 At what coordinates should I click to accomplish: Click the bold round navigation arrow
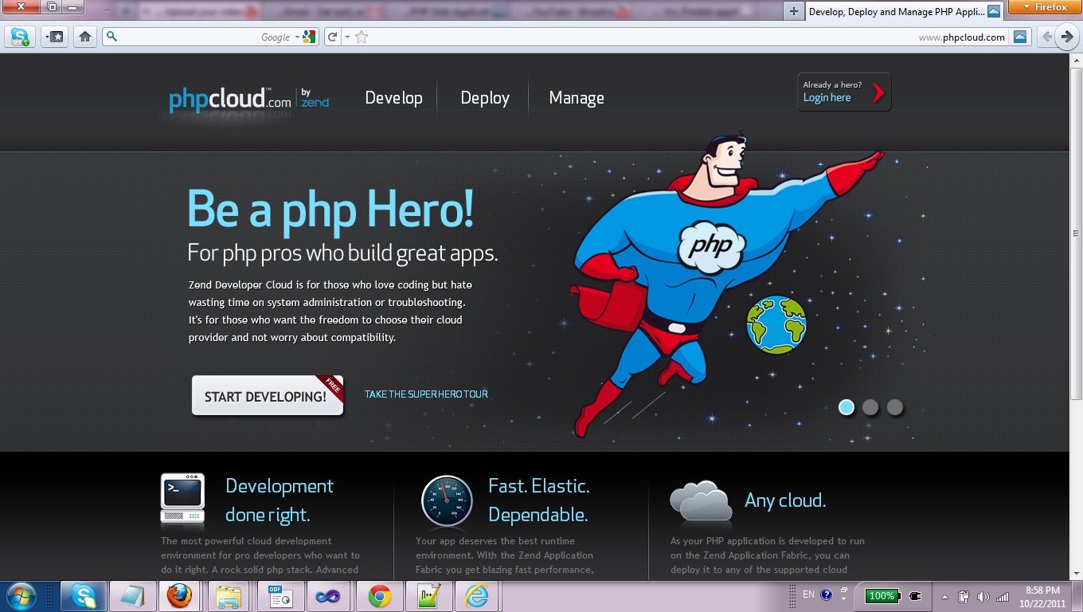1068,37
